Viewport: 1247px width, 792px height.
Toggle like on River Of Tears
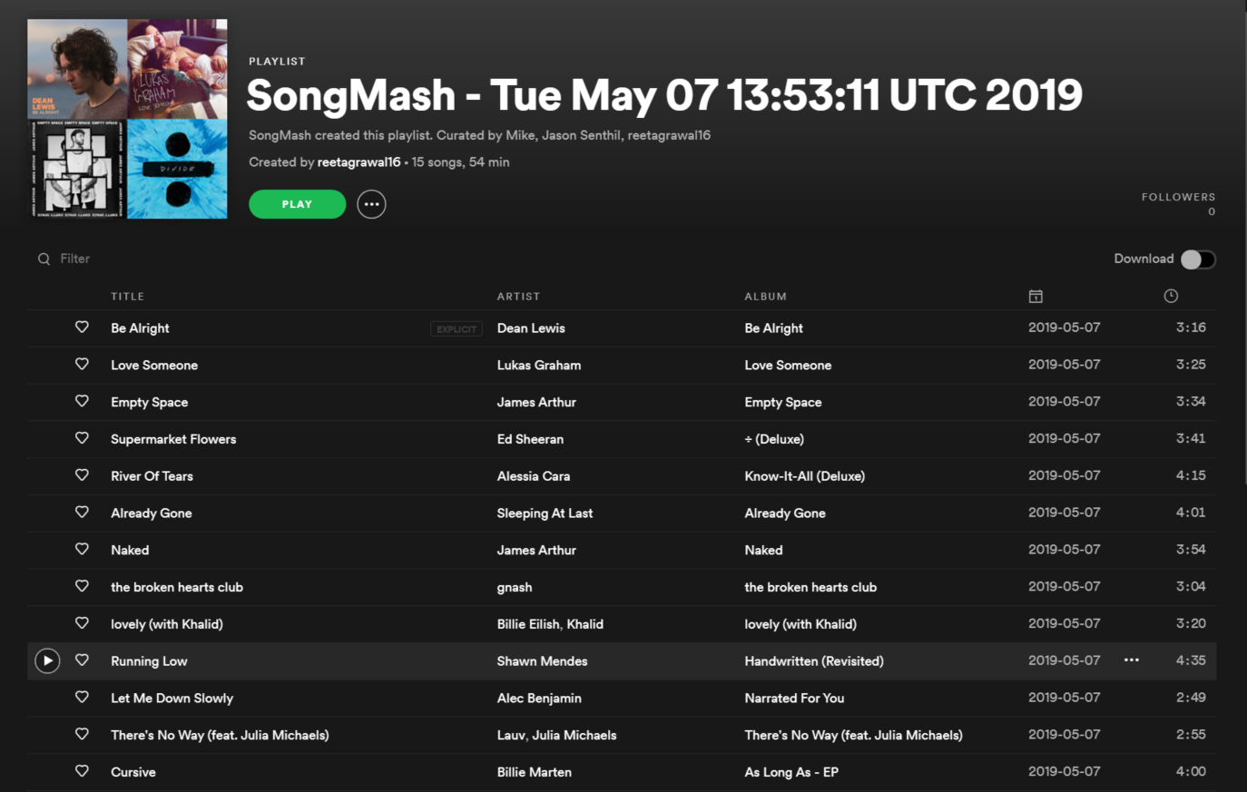pyautogui.click(x=82, y=475)
